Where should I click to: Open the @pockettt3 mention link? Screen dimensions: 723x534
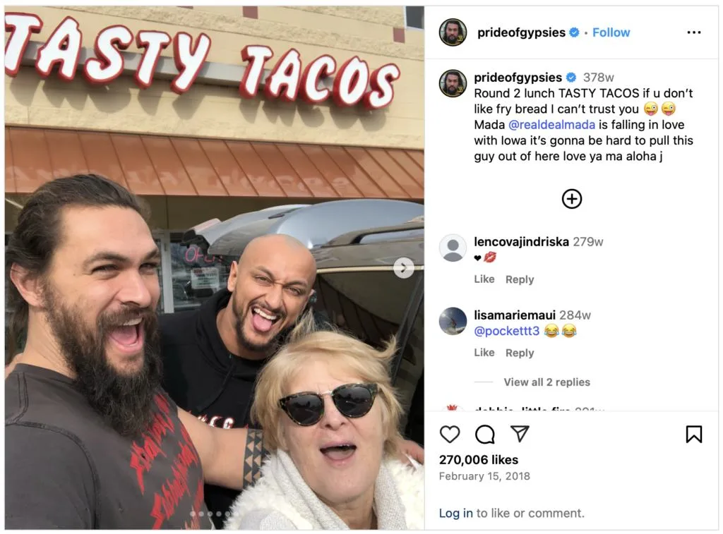coord(507,331)
